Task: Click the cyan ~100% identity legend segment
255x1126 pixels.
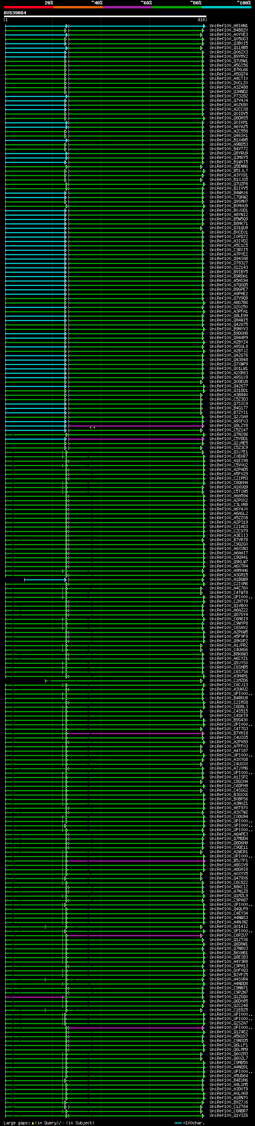Action: 226,7
